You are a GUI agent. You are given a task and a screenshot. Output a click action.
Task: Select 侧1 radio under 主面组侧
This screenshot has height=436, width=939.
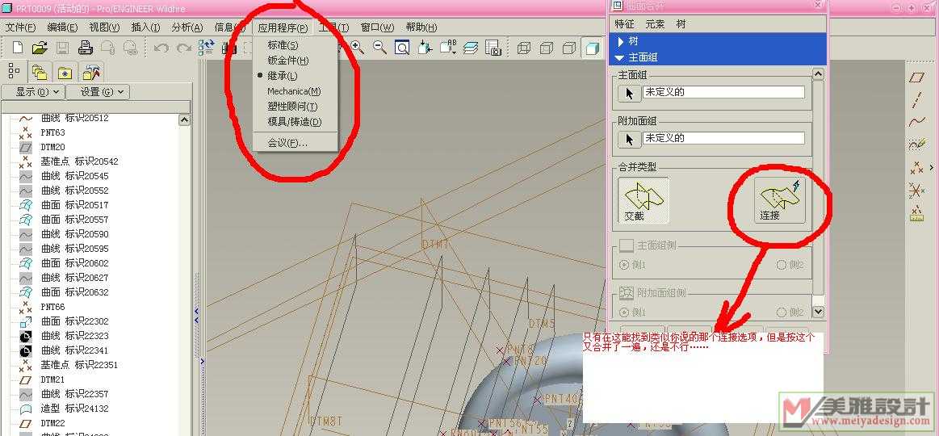pos(625,265)
